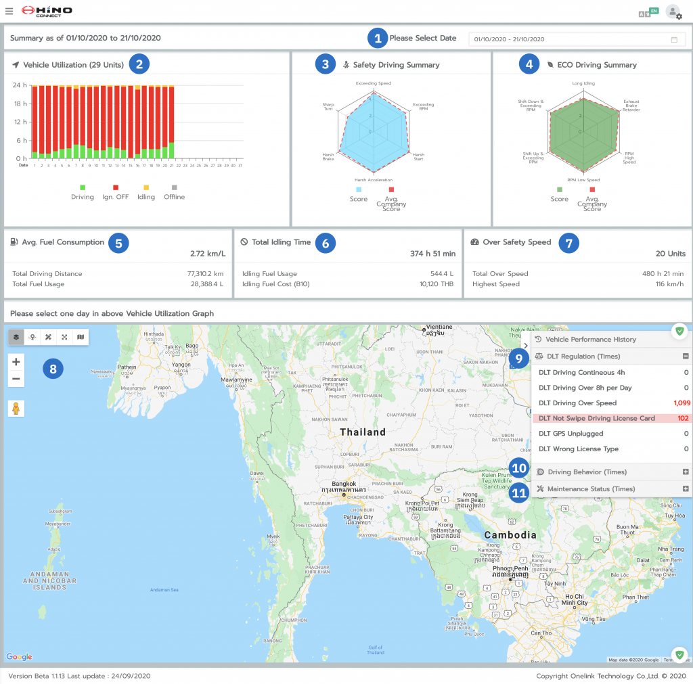Click the user profile avatar
The height and width of the screenshot is (684, 693).
tap(672, 12)
